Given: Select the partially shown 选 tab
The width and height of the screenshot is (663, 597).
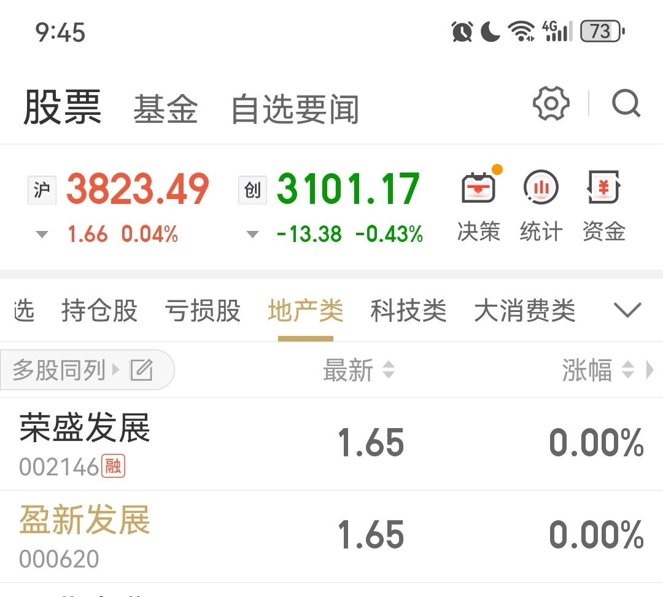Looking at the screenshot, I should click(x=24, y=311).
